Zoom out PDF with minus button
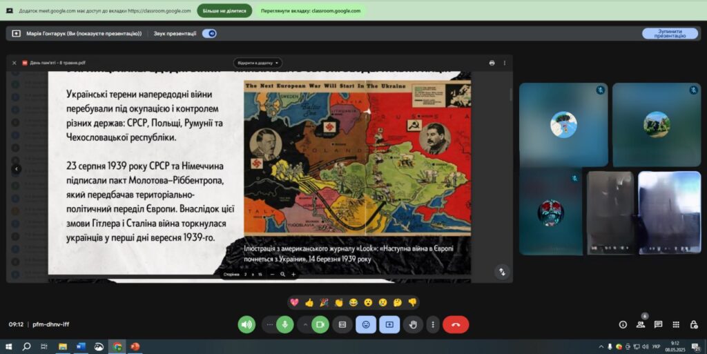 272,274
